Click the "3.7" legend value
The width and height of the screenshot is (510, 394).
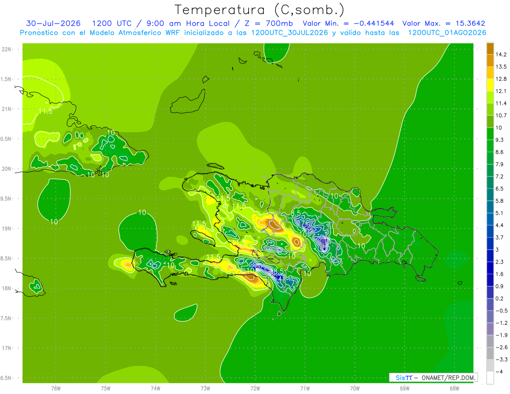coord(500,238)
